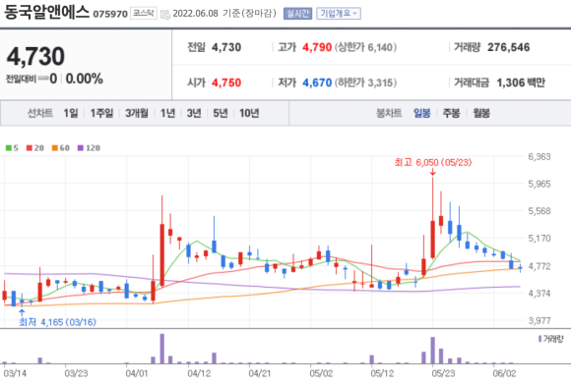Click the stock name 동국알앤에스
Screen dimensions: 571x384
[46, 13]
